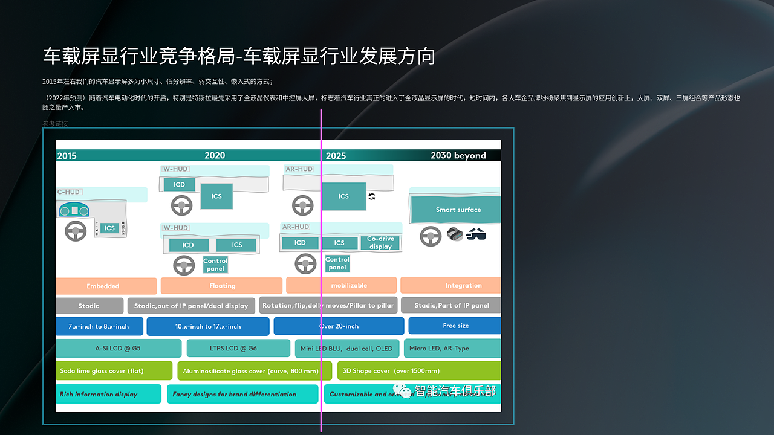Select the Over 20-inch blue block
This screenshot has width=774, height=435.
339,326
